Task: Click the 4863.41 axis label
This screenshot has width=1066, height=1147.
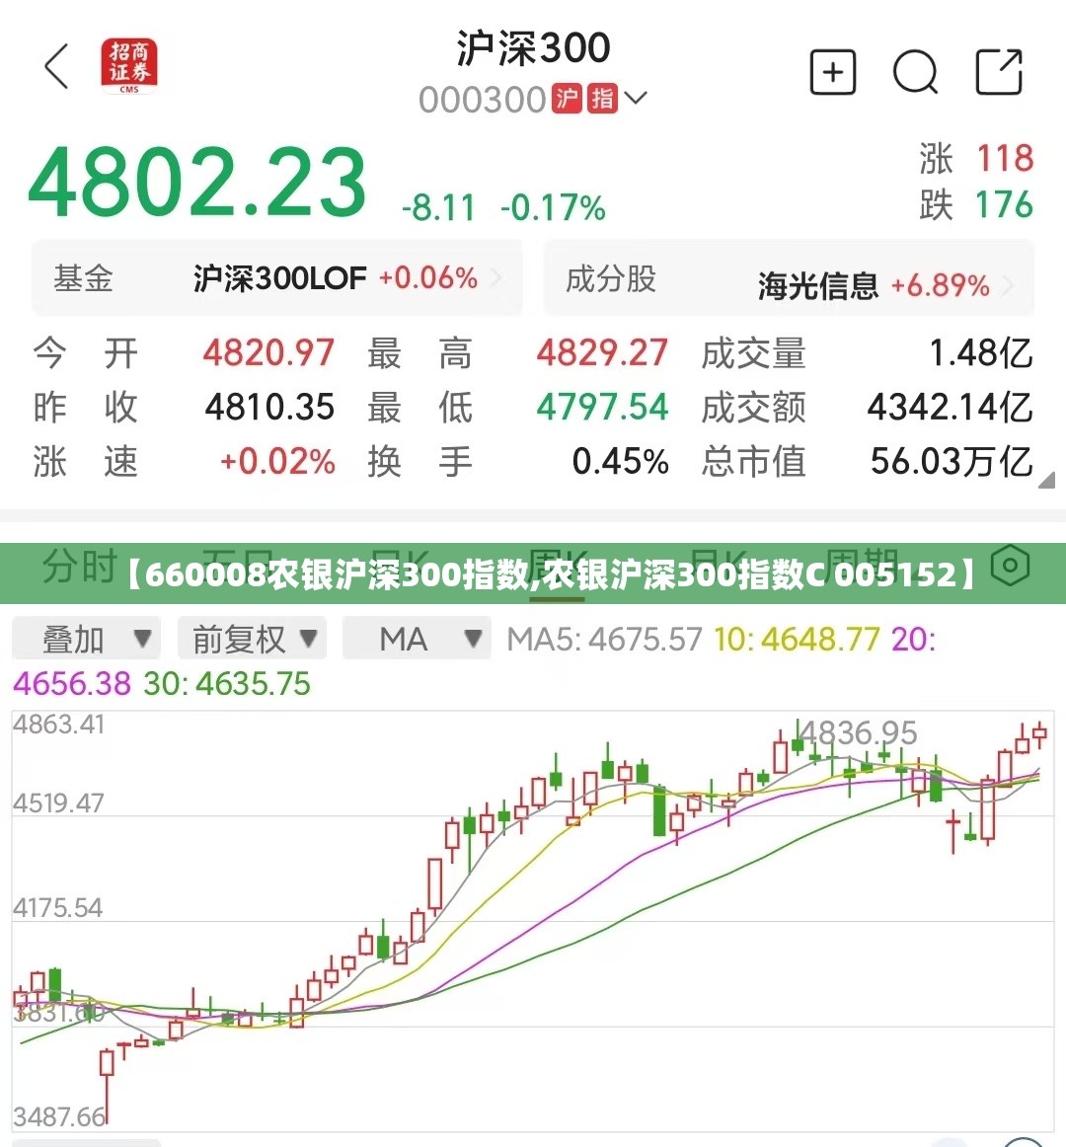Action: click(58, 725)
